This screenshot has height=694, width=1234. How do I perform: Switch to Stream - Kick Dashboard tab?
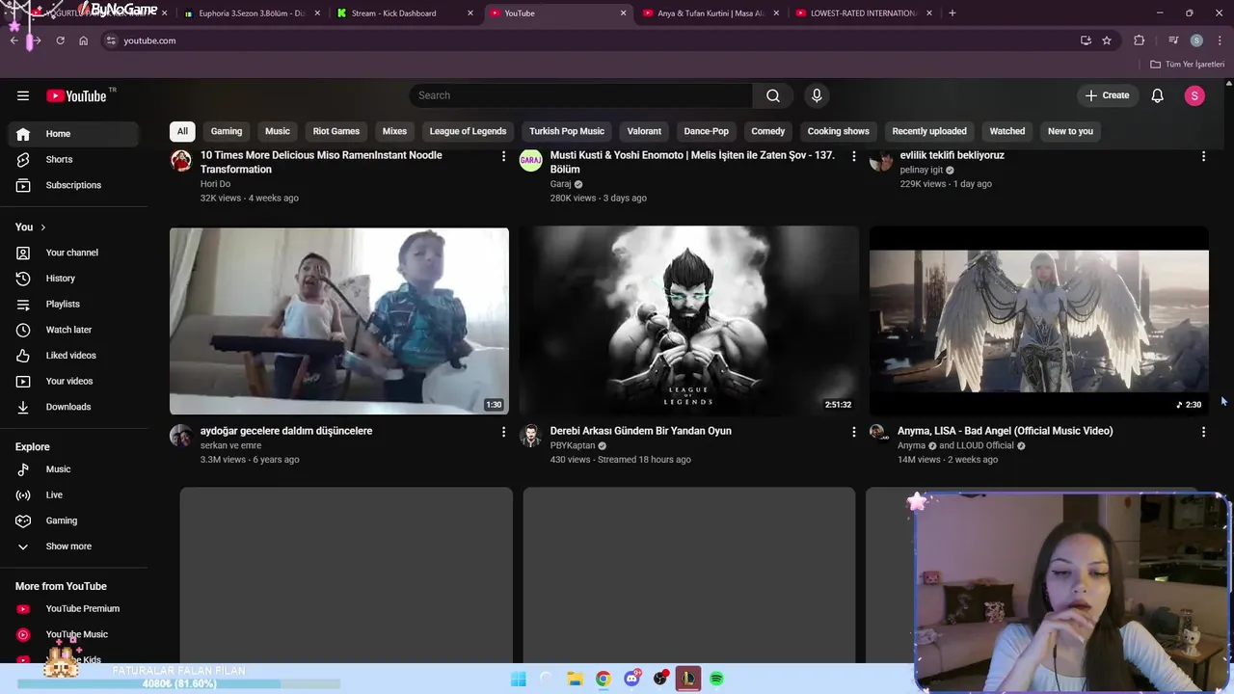pyautogui.click(x=403, y=13)
